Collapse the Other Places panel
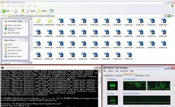 [x=26, y=40]
